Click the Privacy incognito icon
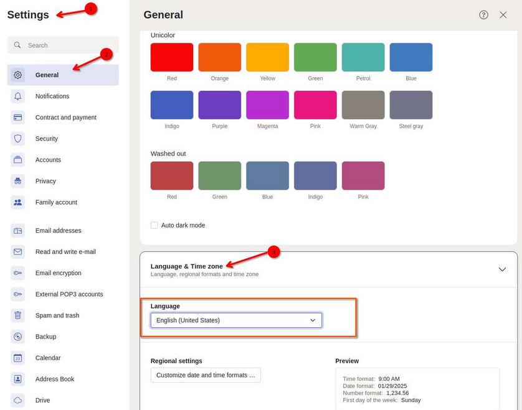 click(x=18, y=181)
